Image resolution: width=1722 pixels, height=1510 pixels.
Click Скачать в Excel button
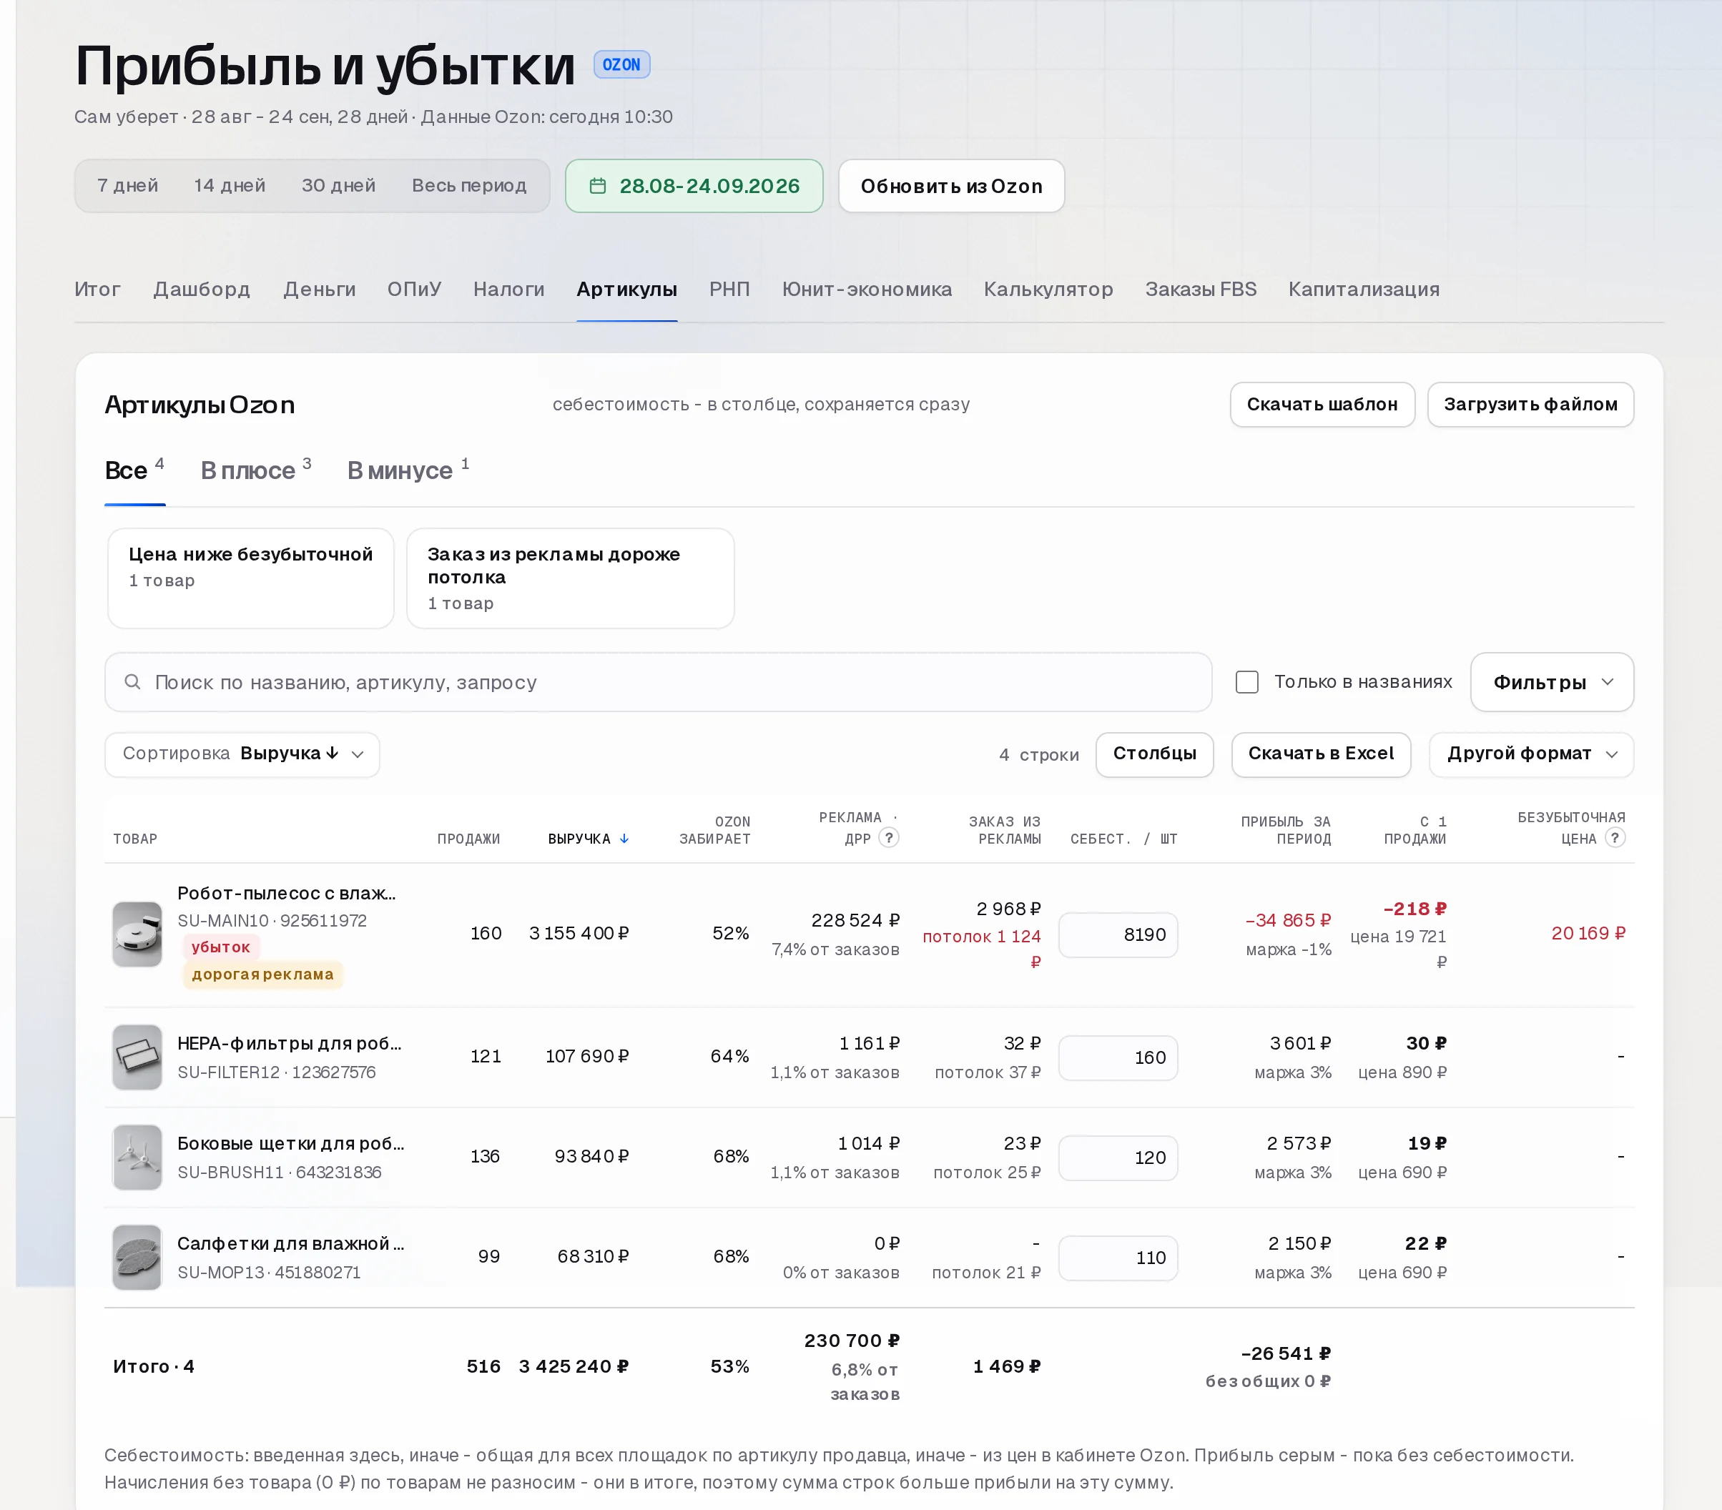tap(1321, 754)
